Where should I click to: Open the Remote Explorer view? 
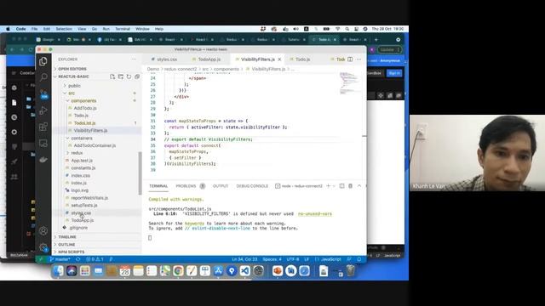43,143
